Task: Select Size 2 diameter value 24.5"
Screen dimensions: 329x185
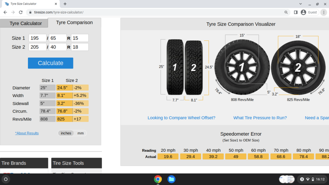Action: pos(64,88)
